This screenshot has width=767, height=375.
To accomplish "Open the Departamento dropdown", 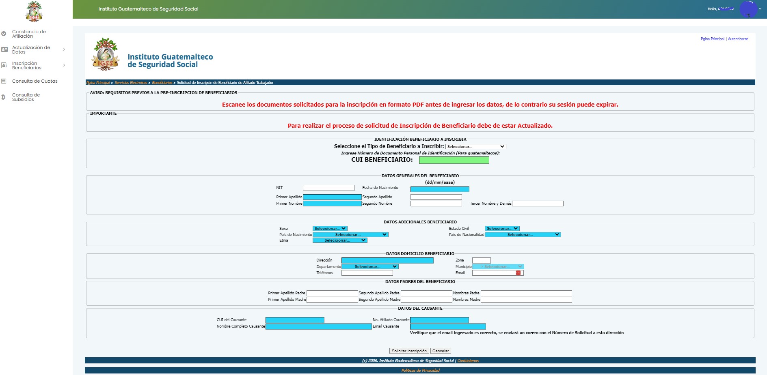I will click(x=370, y=267).
